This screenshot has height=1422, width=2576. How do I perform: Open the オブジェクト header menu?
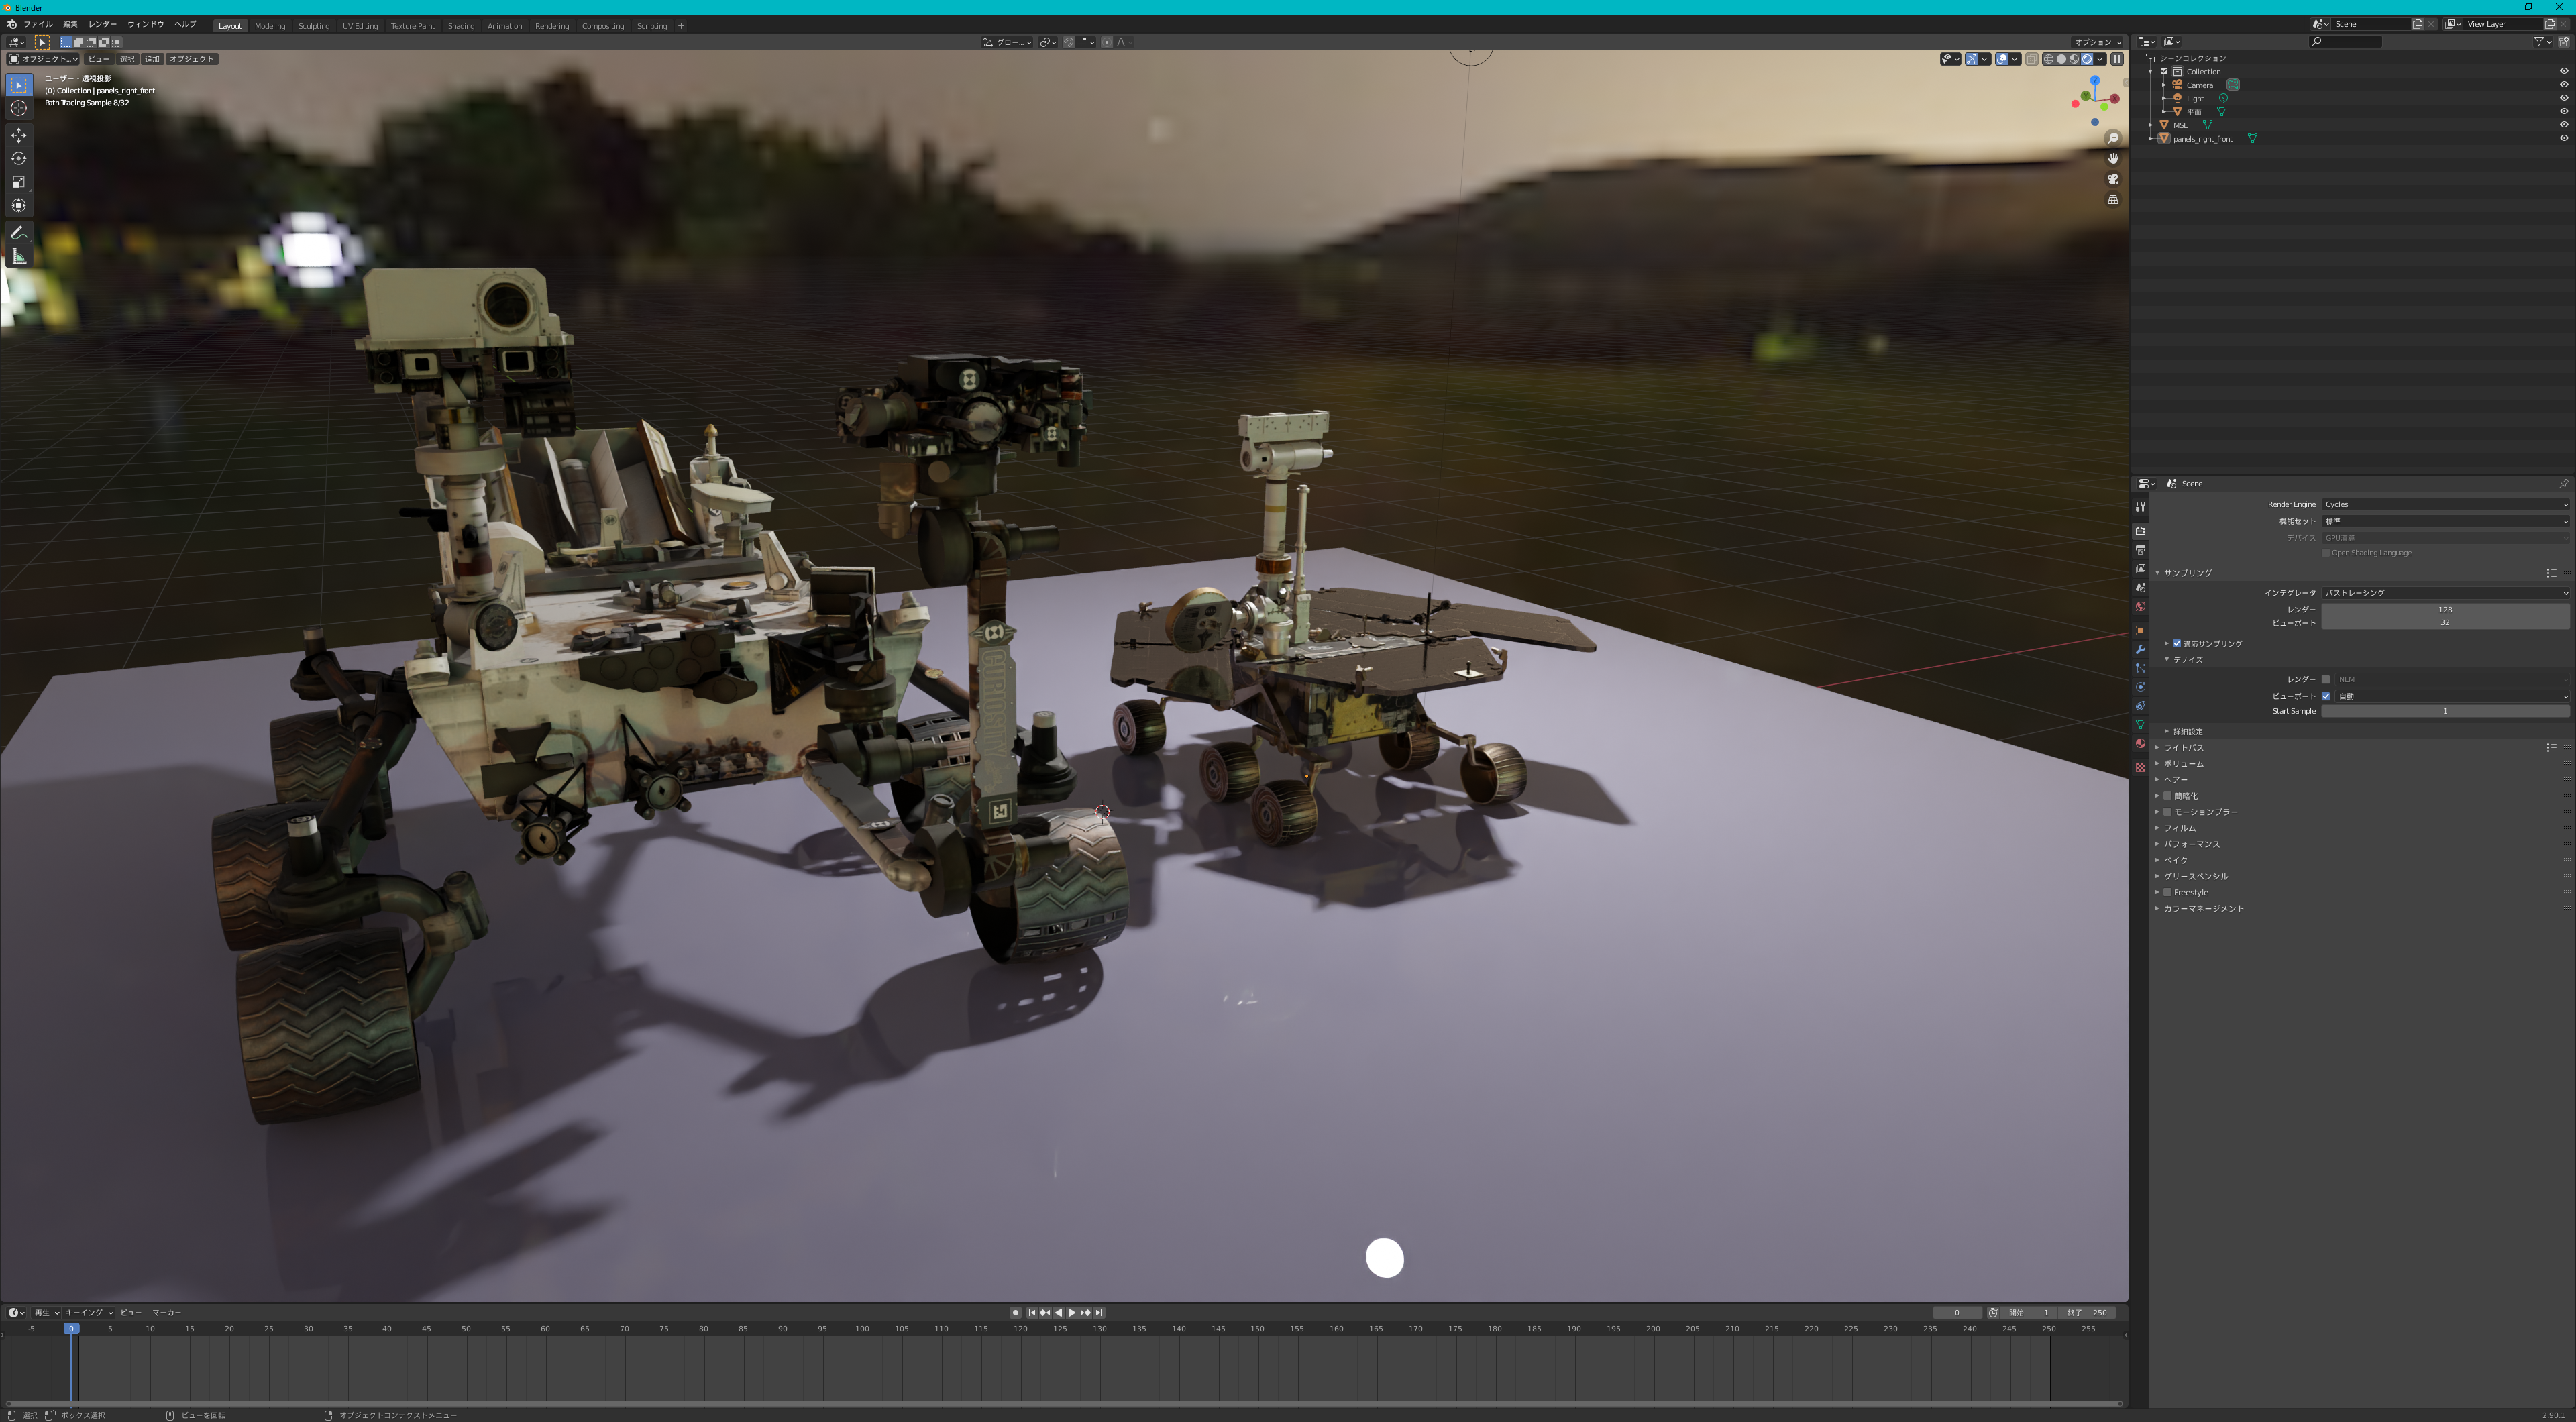pyautogui.click(x=191, y=59)
